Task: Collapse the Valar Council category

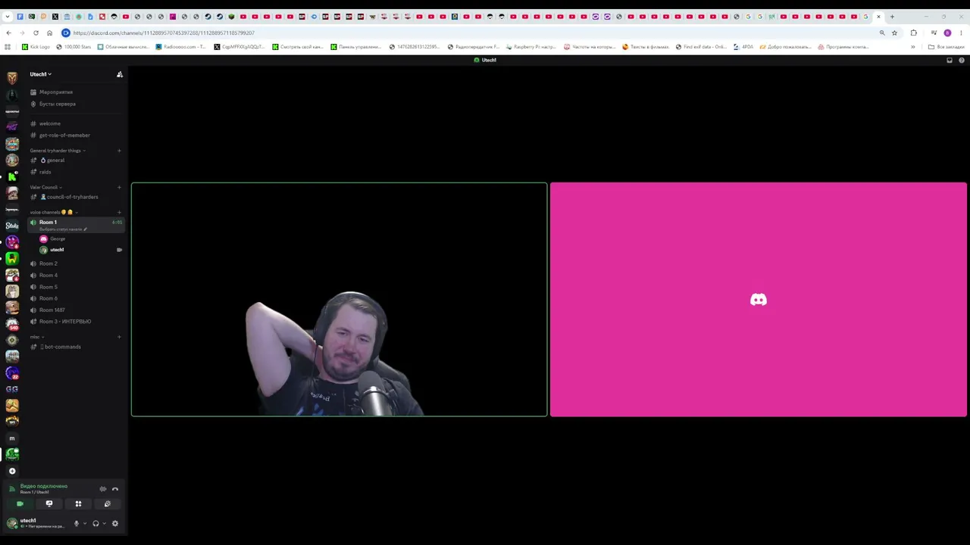Action: coord(45,187)
